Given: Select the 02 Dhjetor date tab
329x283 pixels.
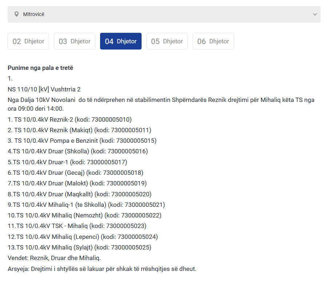Looking at the screenshot, I should click(x=28, y=41).
